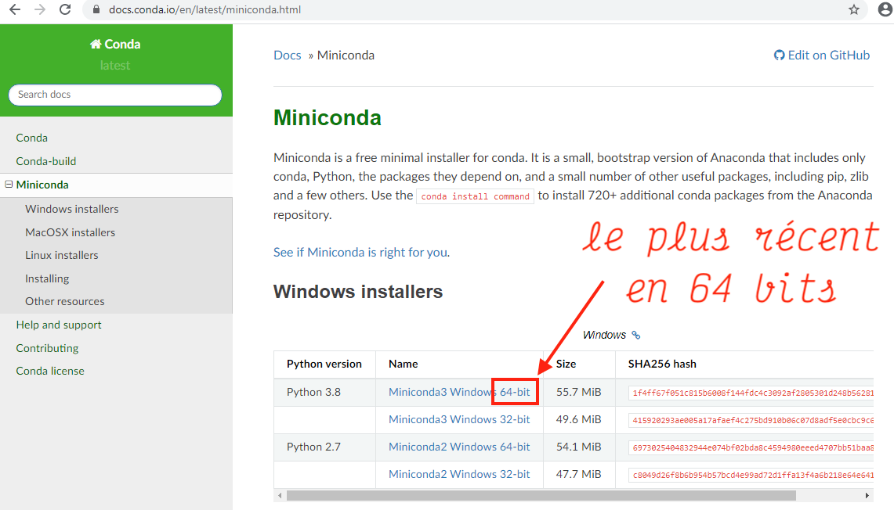Download Miniconda2 Windows 64-bit installer
Viewport: 894px width, 510px height.
(459, 447)
